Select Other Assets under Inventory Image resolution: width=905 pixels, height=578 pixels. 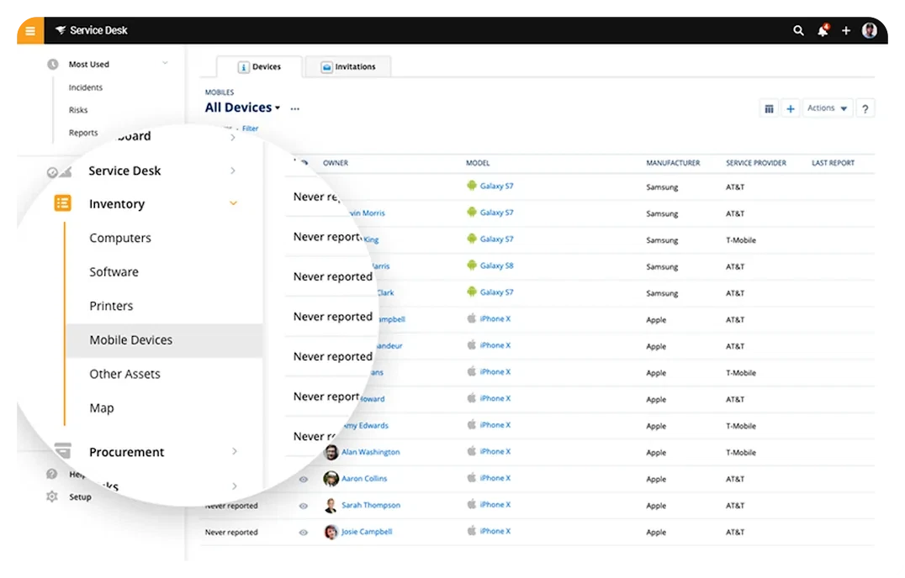[124, 374]
